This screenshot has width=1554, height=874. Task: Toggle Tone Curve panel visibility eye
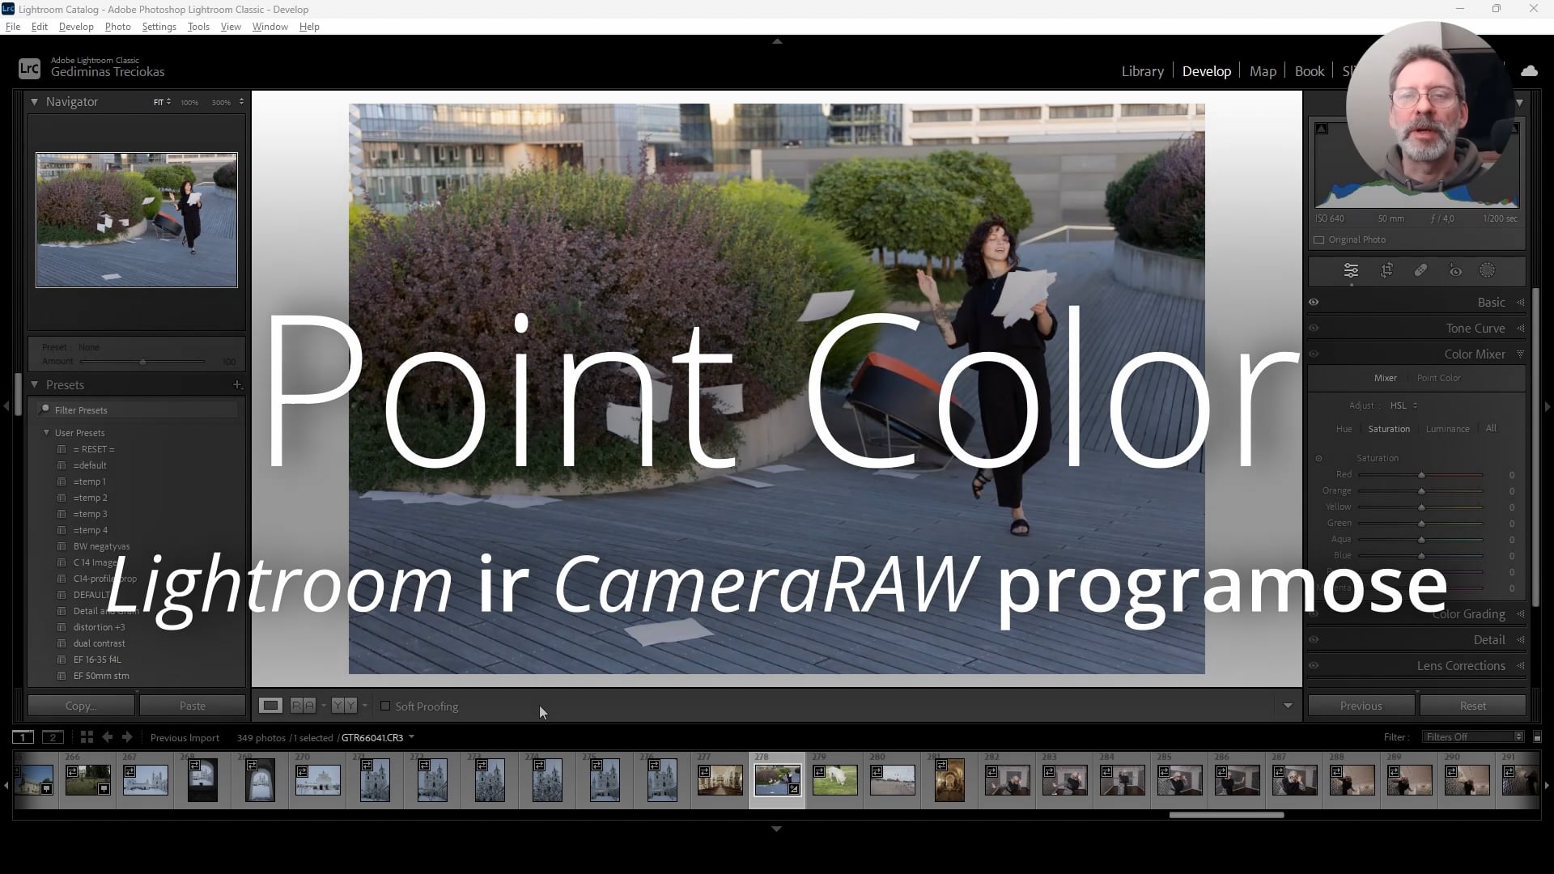(1314, 328)
